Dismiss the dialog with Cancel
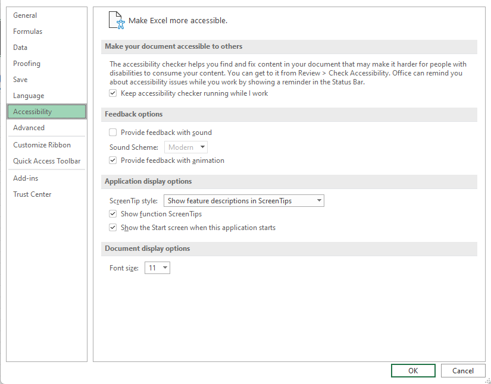Image resolution: width=491 pixels, height=384 pixels. [463, 370]
